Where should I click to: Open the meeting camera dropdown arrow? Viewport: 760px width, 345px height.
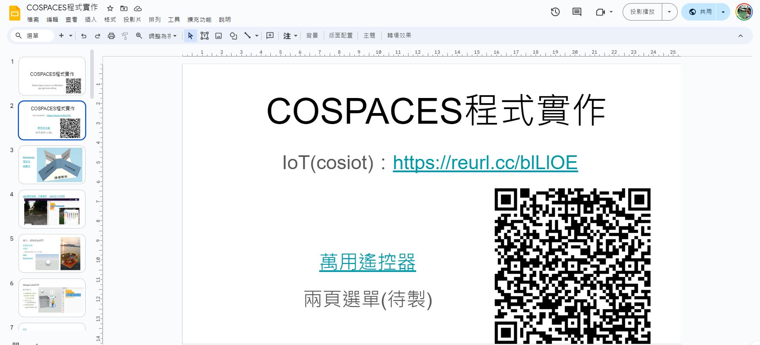[611, 12]
